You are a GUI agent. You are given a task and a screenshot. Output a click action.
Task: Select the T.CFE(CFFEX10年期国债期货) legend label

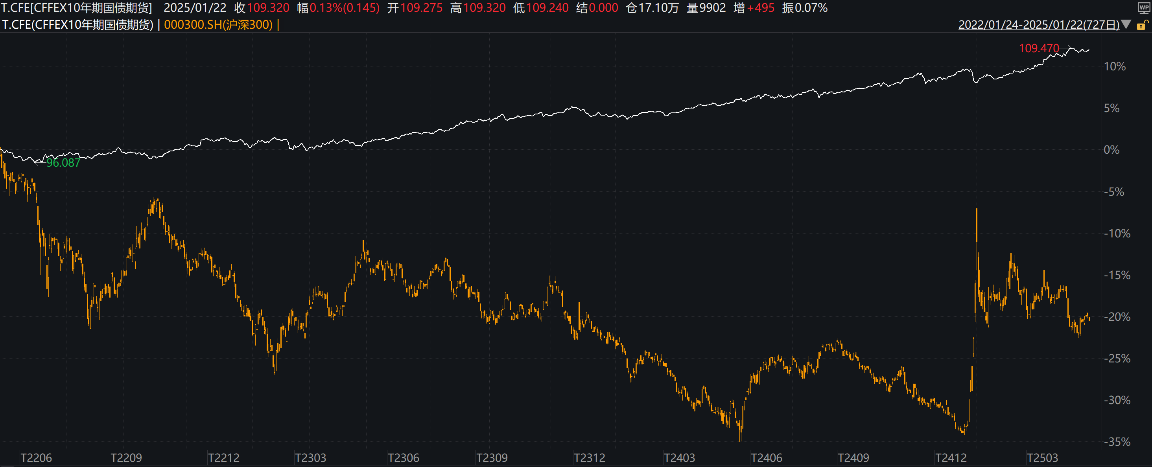tap(78, 25)
